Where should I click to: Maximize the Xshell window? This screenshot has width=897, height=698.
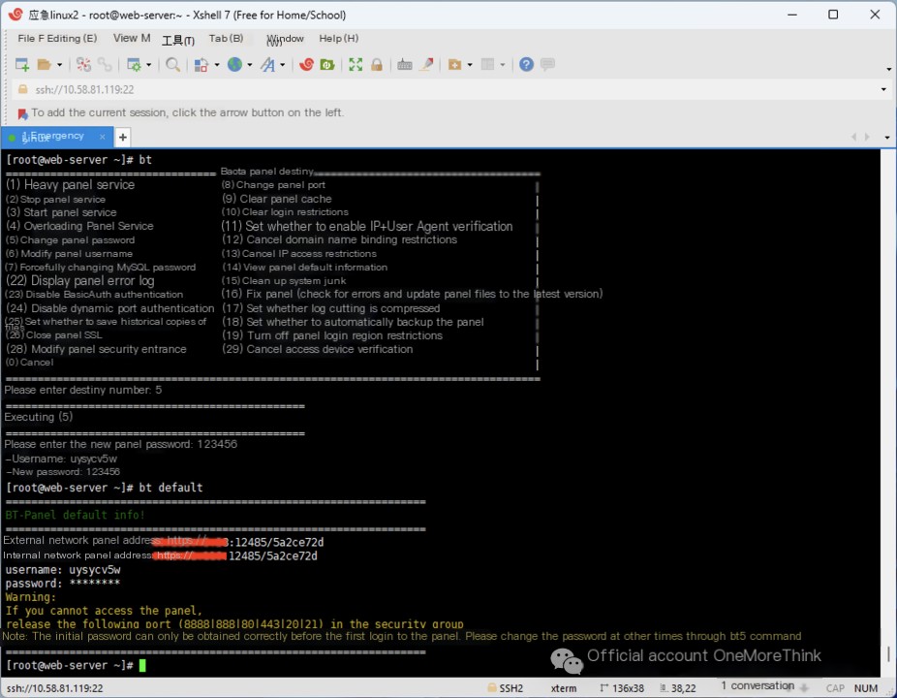(x=833, y=15)
